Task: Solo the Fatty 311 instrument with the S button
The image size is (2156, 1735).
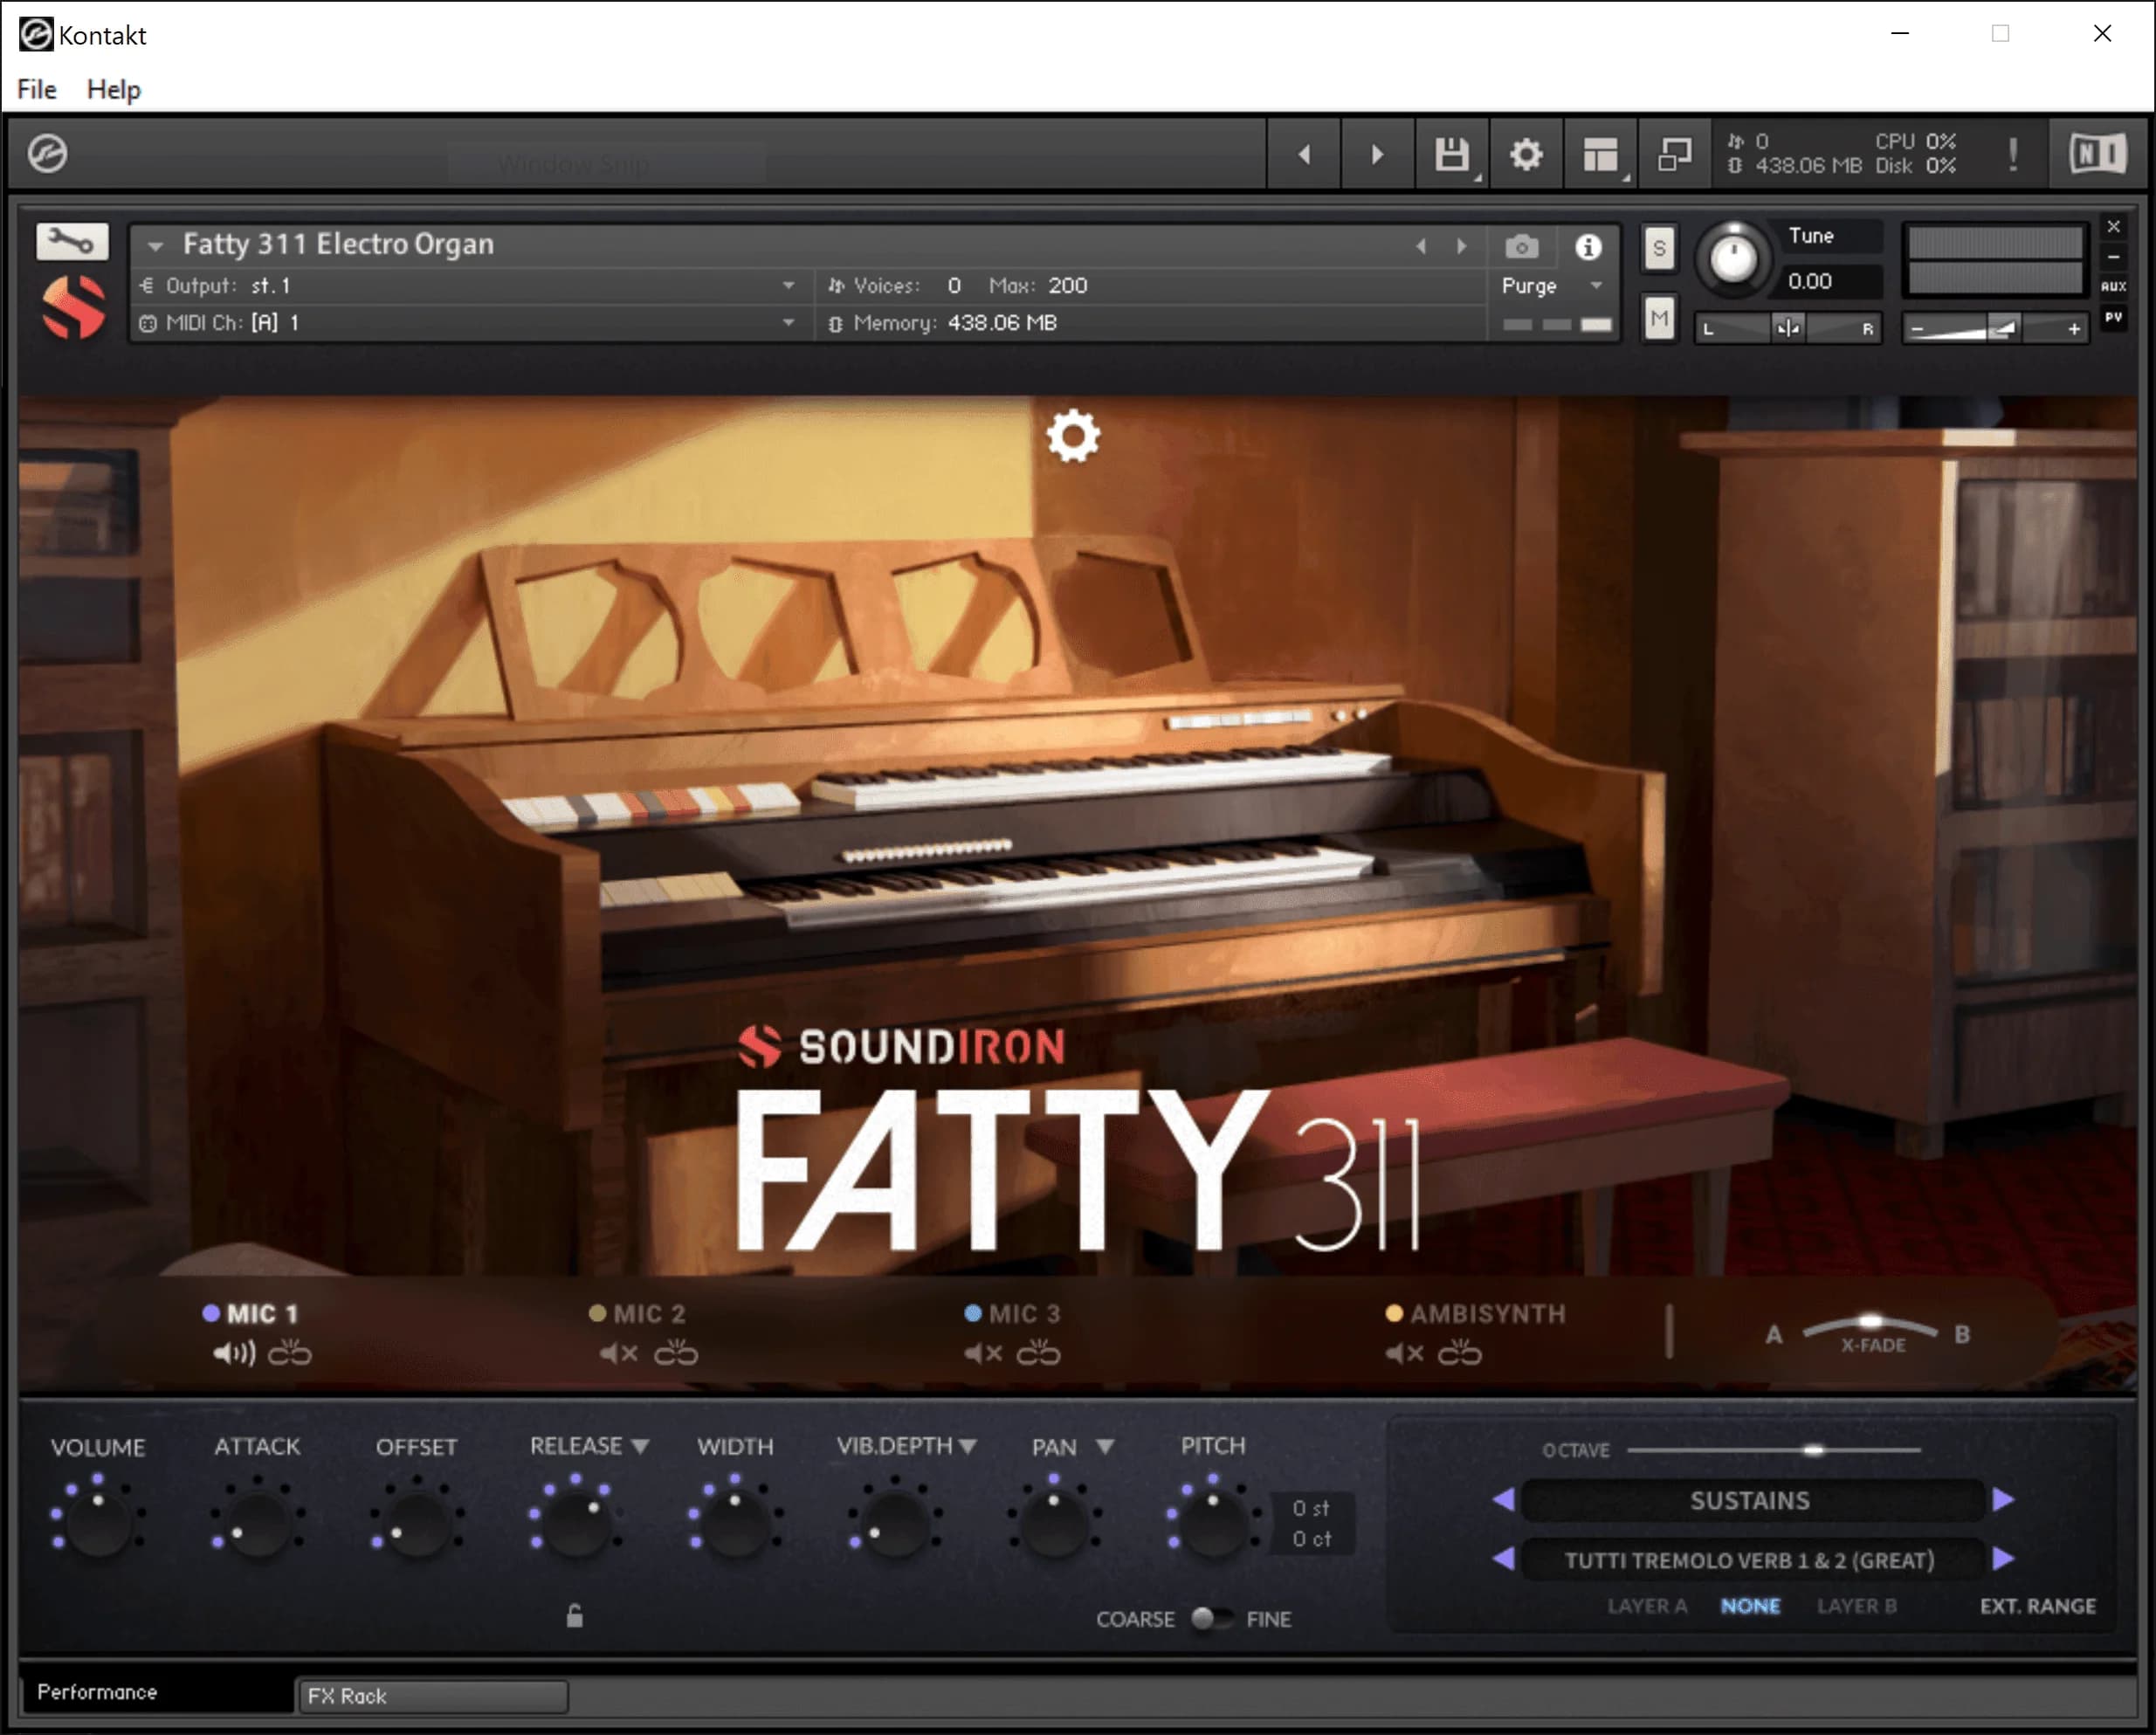Action: (1658, 250)
